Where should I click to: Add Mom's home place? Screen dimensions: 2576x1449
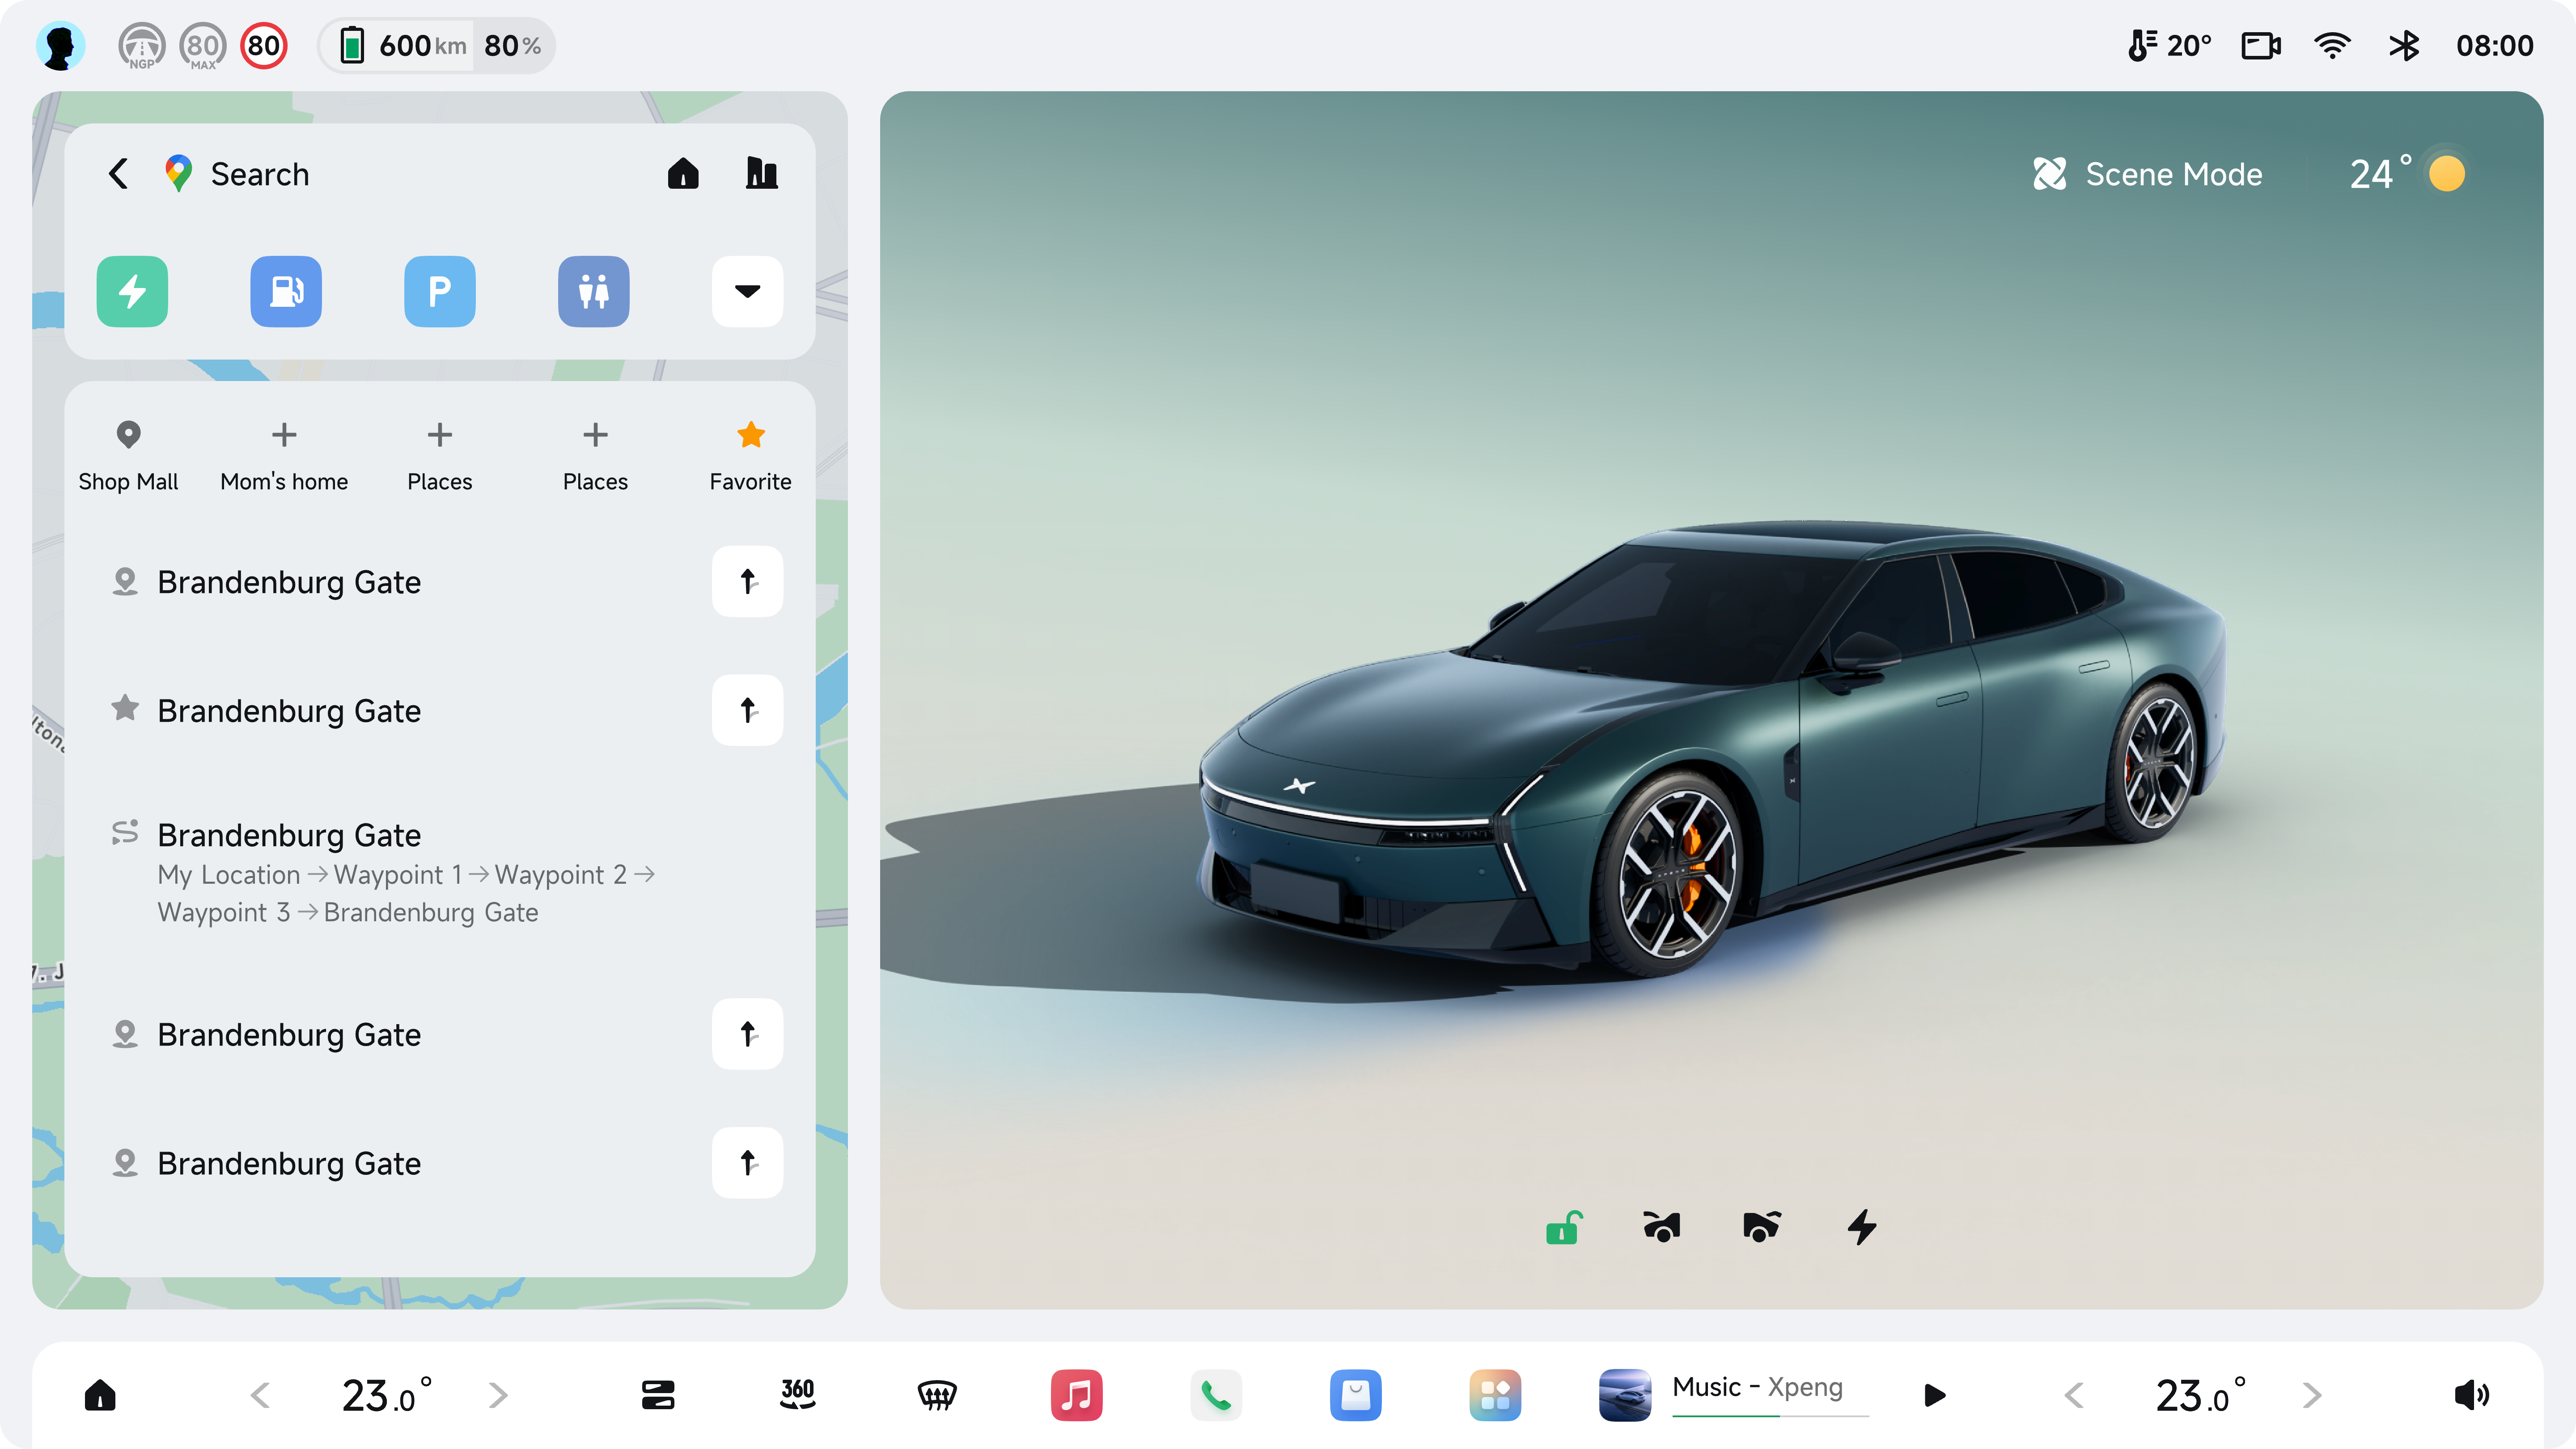point(284,456)
